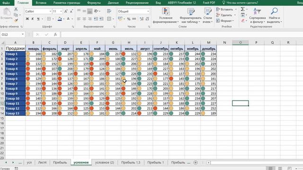The image size is (303, 170).
Task: Add a new sheet with plus icon
Action: pyautogui.click(x=196, y=162)
